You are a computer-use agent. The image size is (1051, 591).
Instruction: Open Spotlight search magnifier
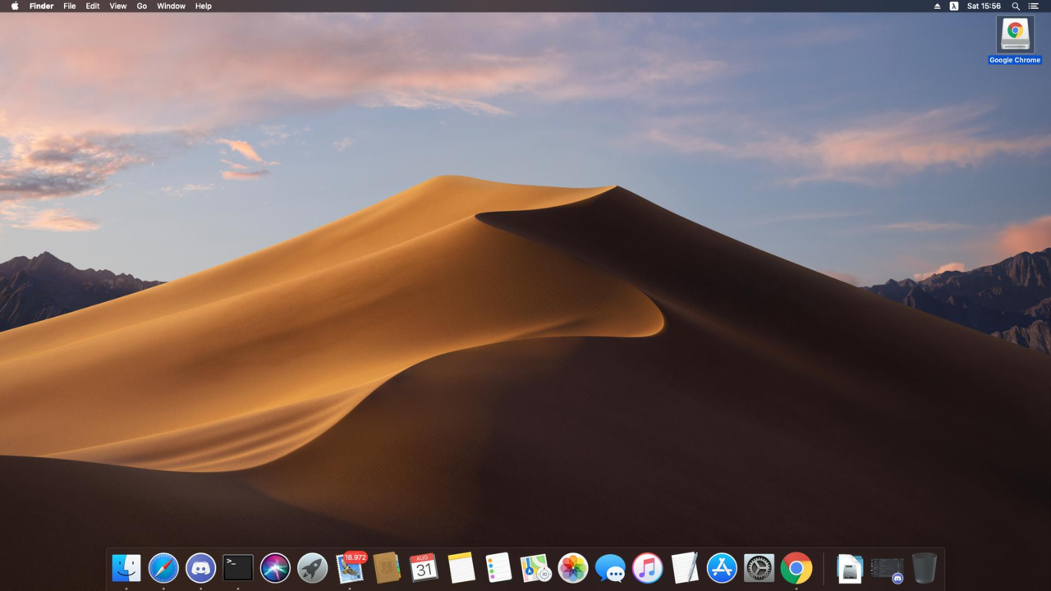(x=1016, y=6)
